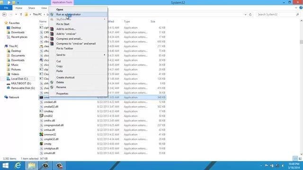This screenshot has height=170, width=303.
Task: Open Documents under This PC
Action: point(18,56)
